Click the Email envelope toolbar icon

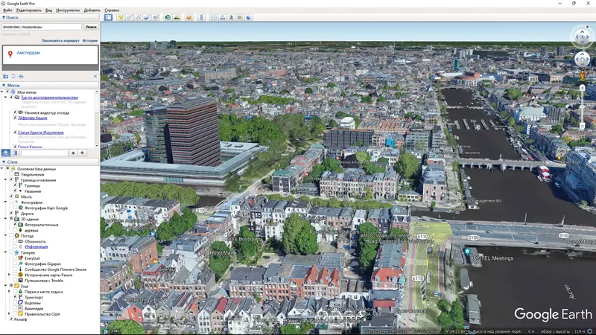pos(213,17)
